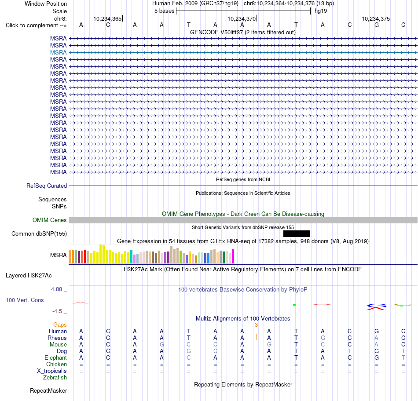
Task: Click the orange Gaps label
Action: click(60, 324)
